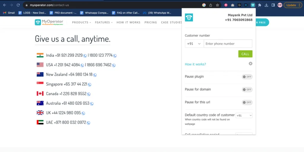Click the site lock icon in address bar
This screenshot has width=304, height=152.
coord(26,5)
